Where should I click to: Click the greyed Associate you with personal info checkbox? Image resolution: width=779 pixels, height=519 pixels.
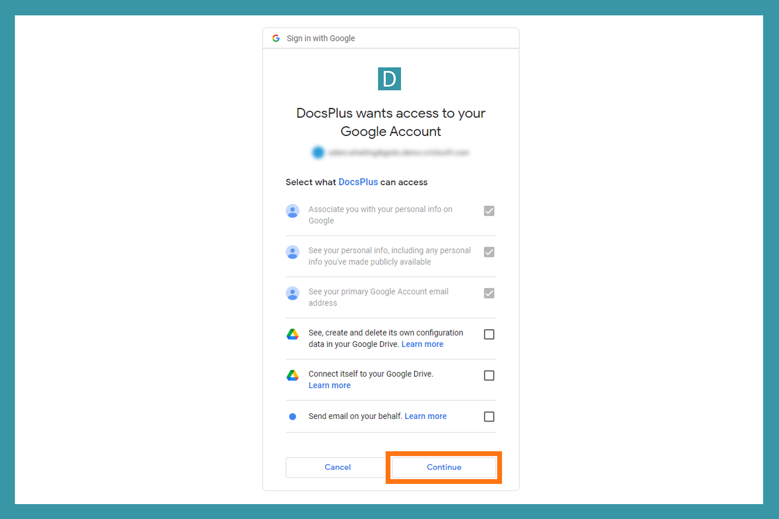(489, 211)
